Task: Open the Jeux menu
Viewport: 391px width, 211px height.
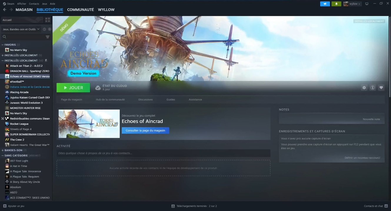Action: 44,4
